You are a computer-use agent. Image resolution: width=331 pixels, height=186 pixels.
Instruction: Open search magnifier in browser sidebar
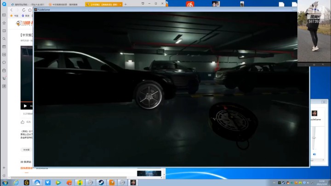point(4,39)
